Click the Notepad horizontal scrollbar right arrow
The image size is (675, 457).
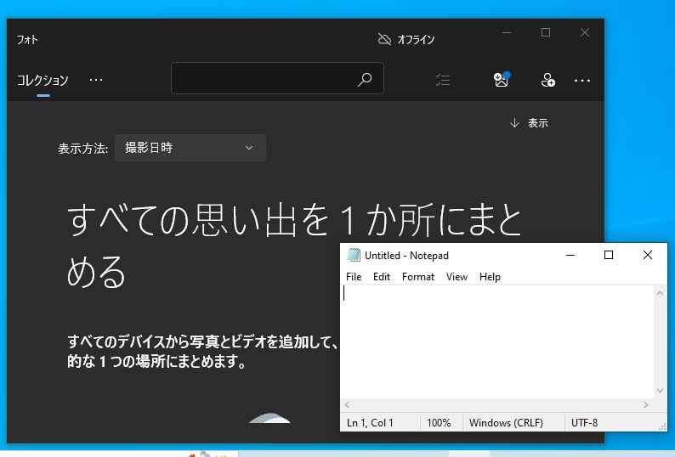(646, 404)
